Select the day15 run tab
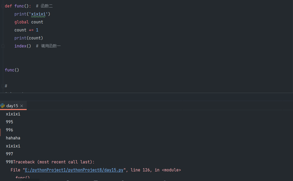The image size is (293, 181). (12, 106)
